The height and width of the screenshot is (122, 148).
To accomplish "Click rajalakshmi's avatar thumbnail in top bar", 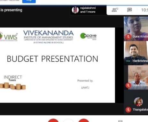I will (75, 10).
